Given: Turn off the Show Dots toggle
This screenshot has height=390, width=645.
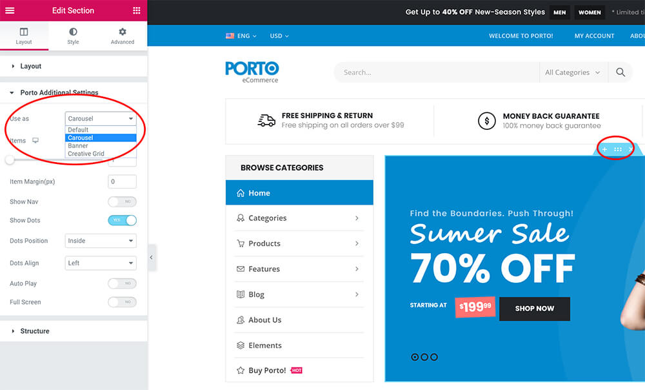Looking at the screenshot, I should pyautogui.click(x=122, y=220).
